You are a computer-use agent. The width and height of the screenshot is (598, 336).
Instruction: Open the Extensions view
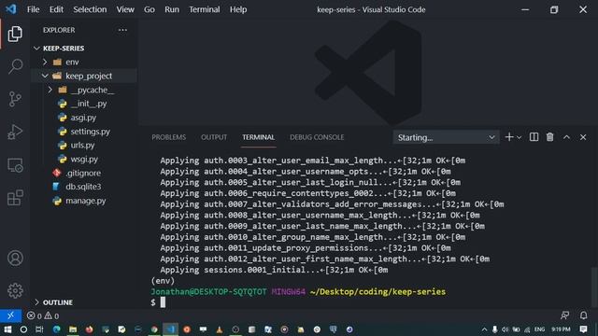coord(15,198)
